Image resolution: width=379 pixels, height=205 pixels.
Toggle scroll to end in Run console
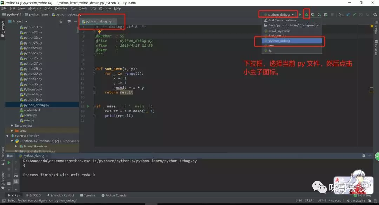[16, 181]
